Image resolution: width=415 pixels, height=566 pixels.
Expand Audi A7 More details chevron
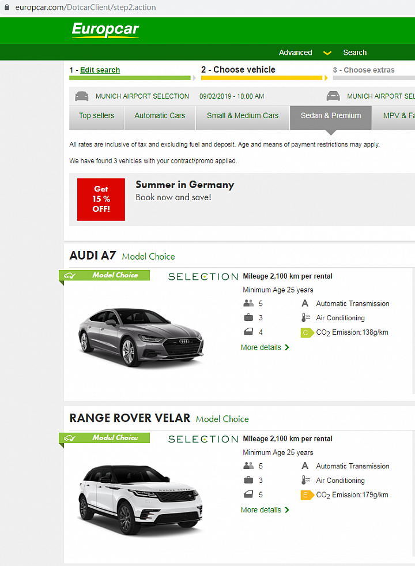point(287,347)
